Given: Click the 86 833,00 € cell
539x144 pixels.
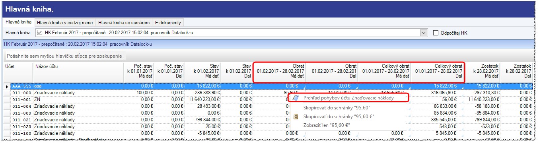Looking at the screenshot, I should [438, 106].
